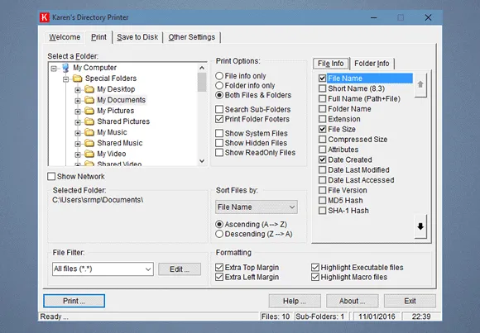The width and height of the screenshot is (480, 333).
Task: Click the My Desktop folder icon
Action: (89, 89)
